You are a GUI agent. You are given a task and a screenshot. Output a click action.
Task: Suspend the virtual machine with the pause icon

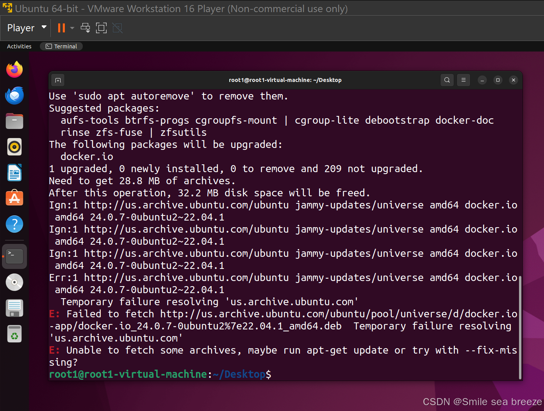coord(61,28)
